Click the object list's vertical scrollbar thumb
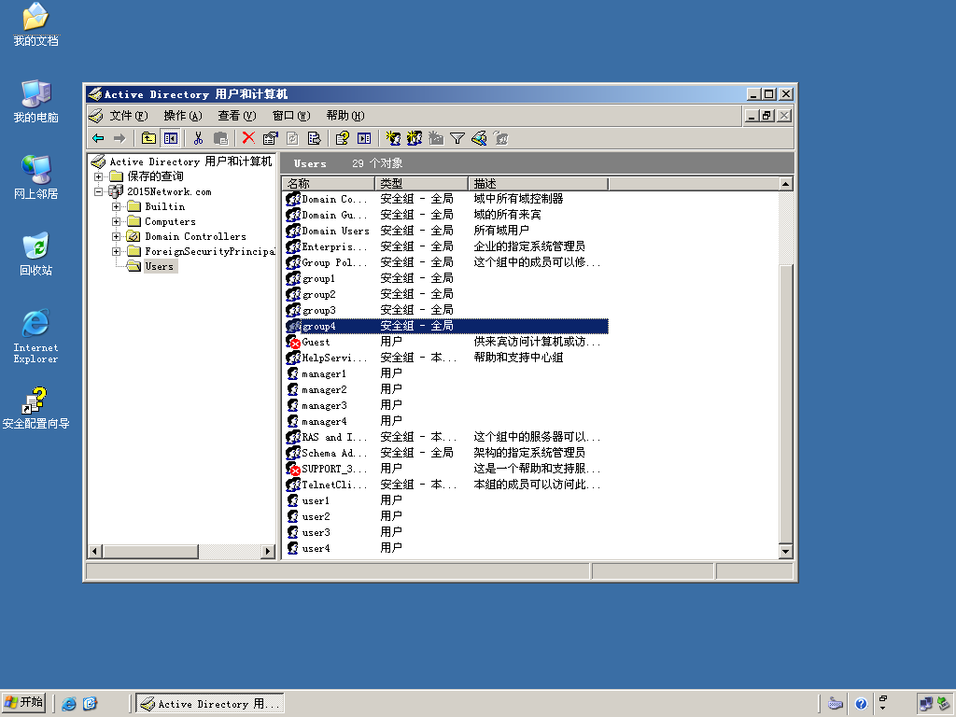The width and height of the screenshot is (956, 717). click(x=786, y=404)
